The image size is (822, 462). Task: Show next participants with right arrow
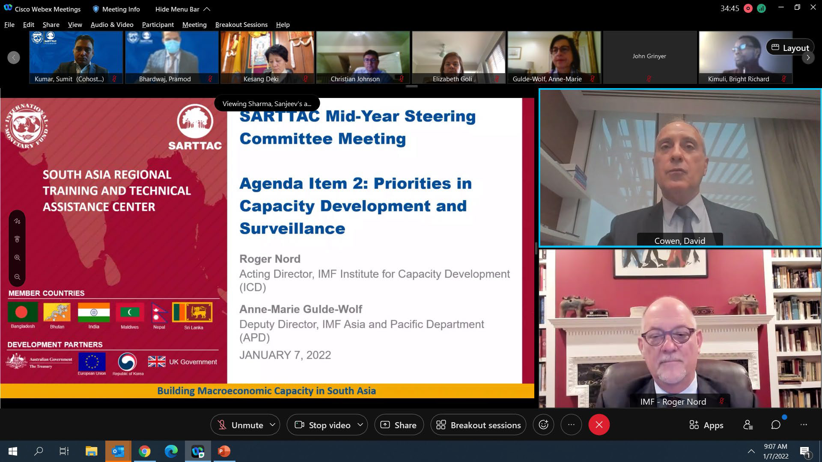pyautogui.click(x=808, y=57)
